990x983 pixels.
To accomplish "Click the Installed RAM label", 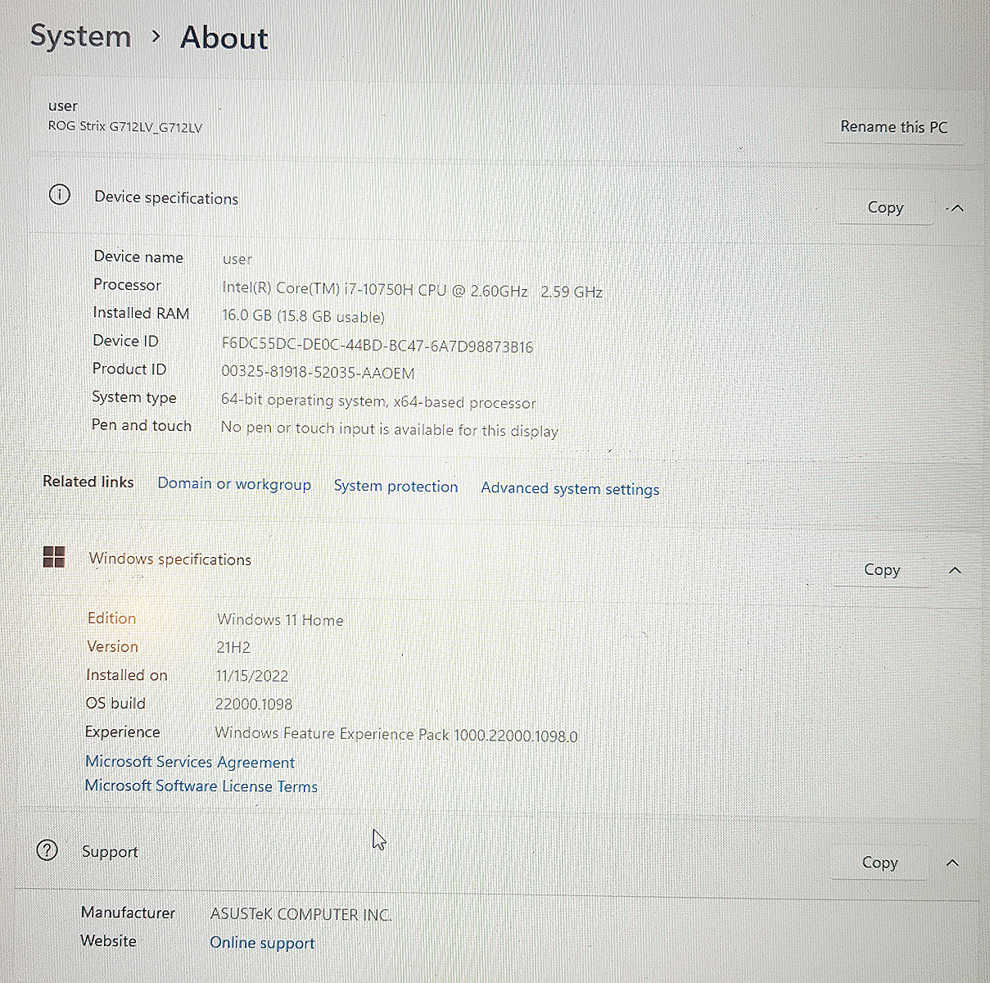I will (141, 313).
